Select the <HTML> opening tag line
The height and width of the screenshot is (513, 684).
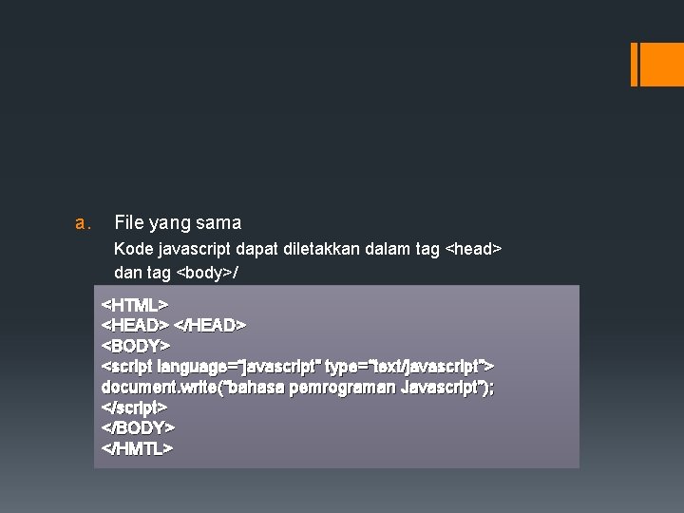[135, 305]
